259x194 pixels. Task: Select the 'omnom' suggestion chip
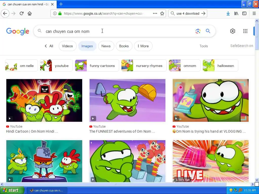184,65
